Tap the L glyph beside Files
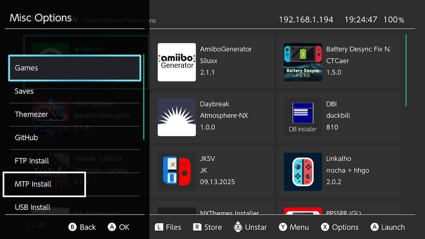The width and height of the screenshot is (425, 239). tap(159, 227)
